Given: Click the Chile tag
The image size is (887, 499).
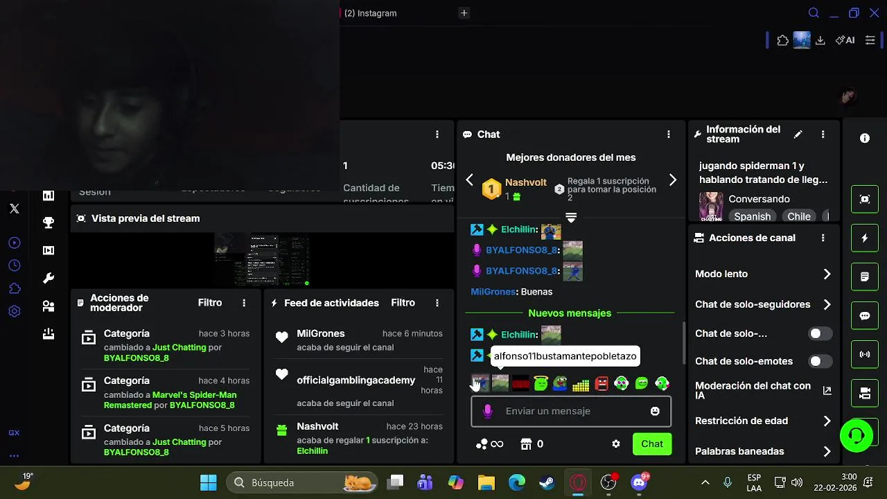Looking at the screenshot, I should click(x=799, y=216).
